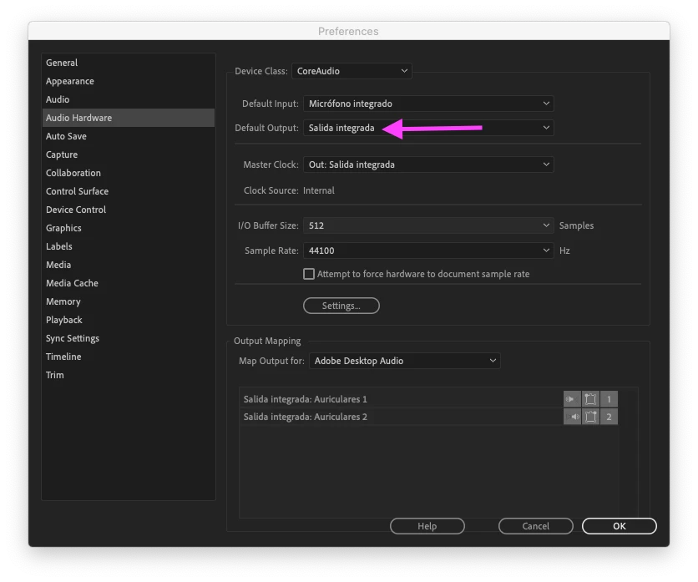Select General preferences category
698x582 pixels.
click(x=129, y=63)
